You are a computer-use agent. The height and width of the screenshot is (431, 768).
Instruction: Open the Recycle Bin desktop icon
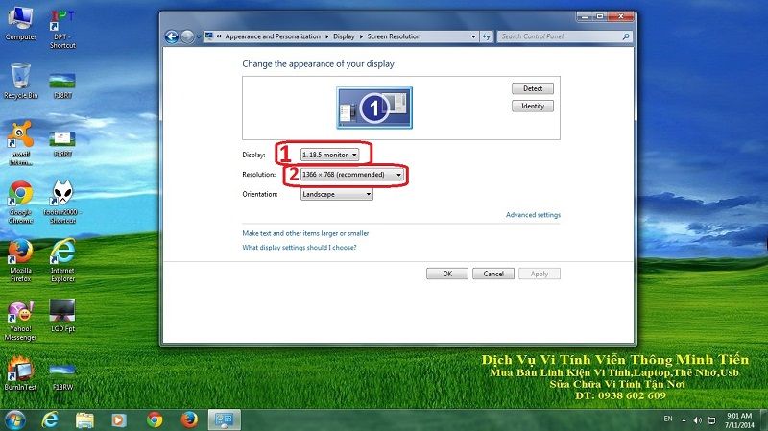pos(20,81)
